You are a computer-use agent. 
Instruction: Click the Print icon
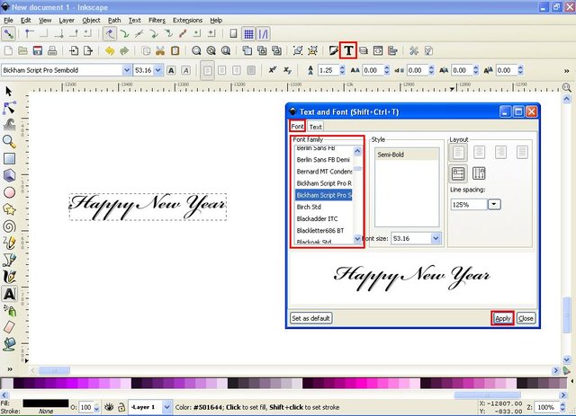tap(52, 50)
